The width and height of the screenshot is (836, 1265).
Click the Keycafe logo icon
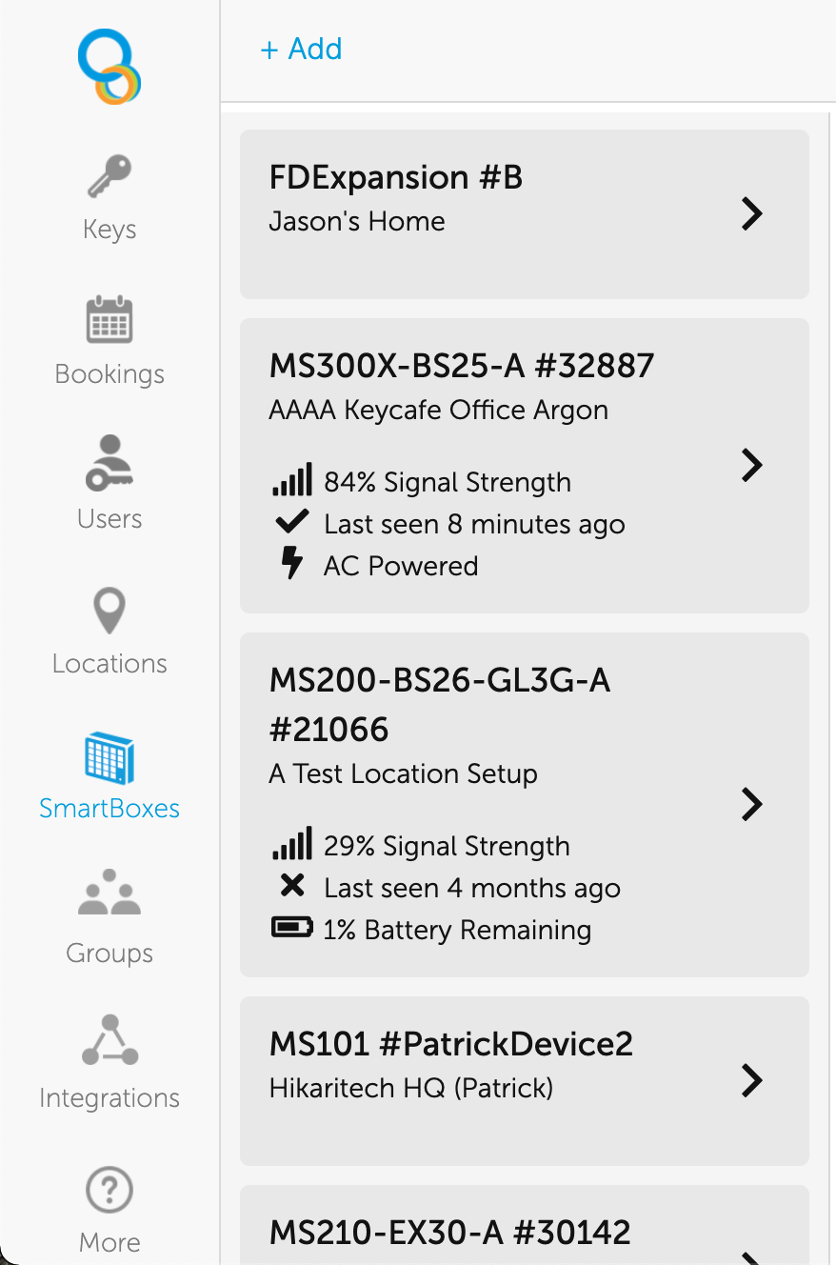point(109,67)
